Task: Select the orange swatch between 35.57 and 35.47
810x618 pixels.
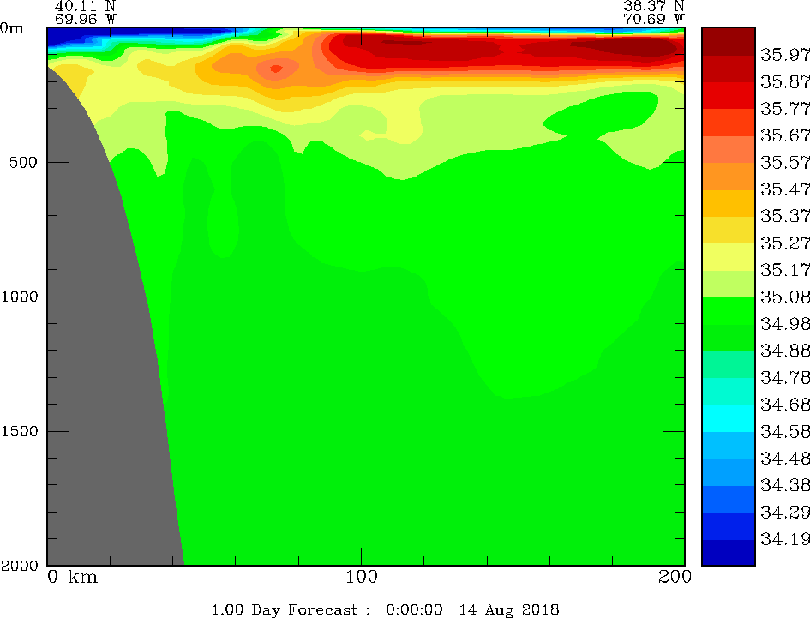Action: 729,177
